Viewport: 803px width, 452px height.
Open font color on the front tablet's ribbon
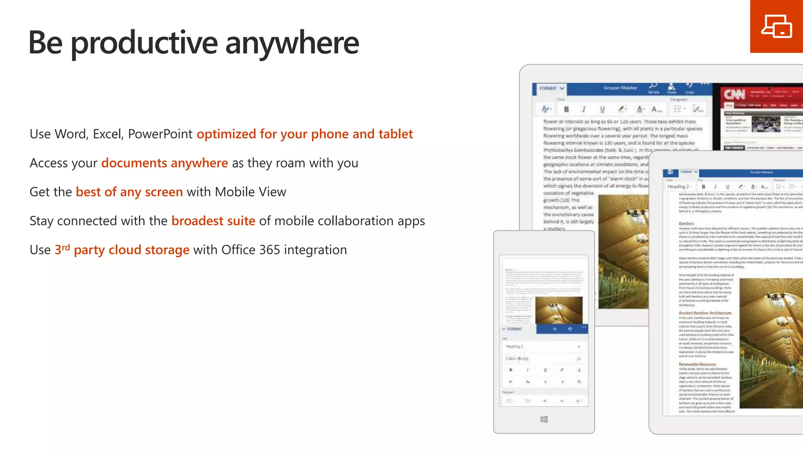[x=754, y=187]
